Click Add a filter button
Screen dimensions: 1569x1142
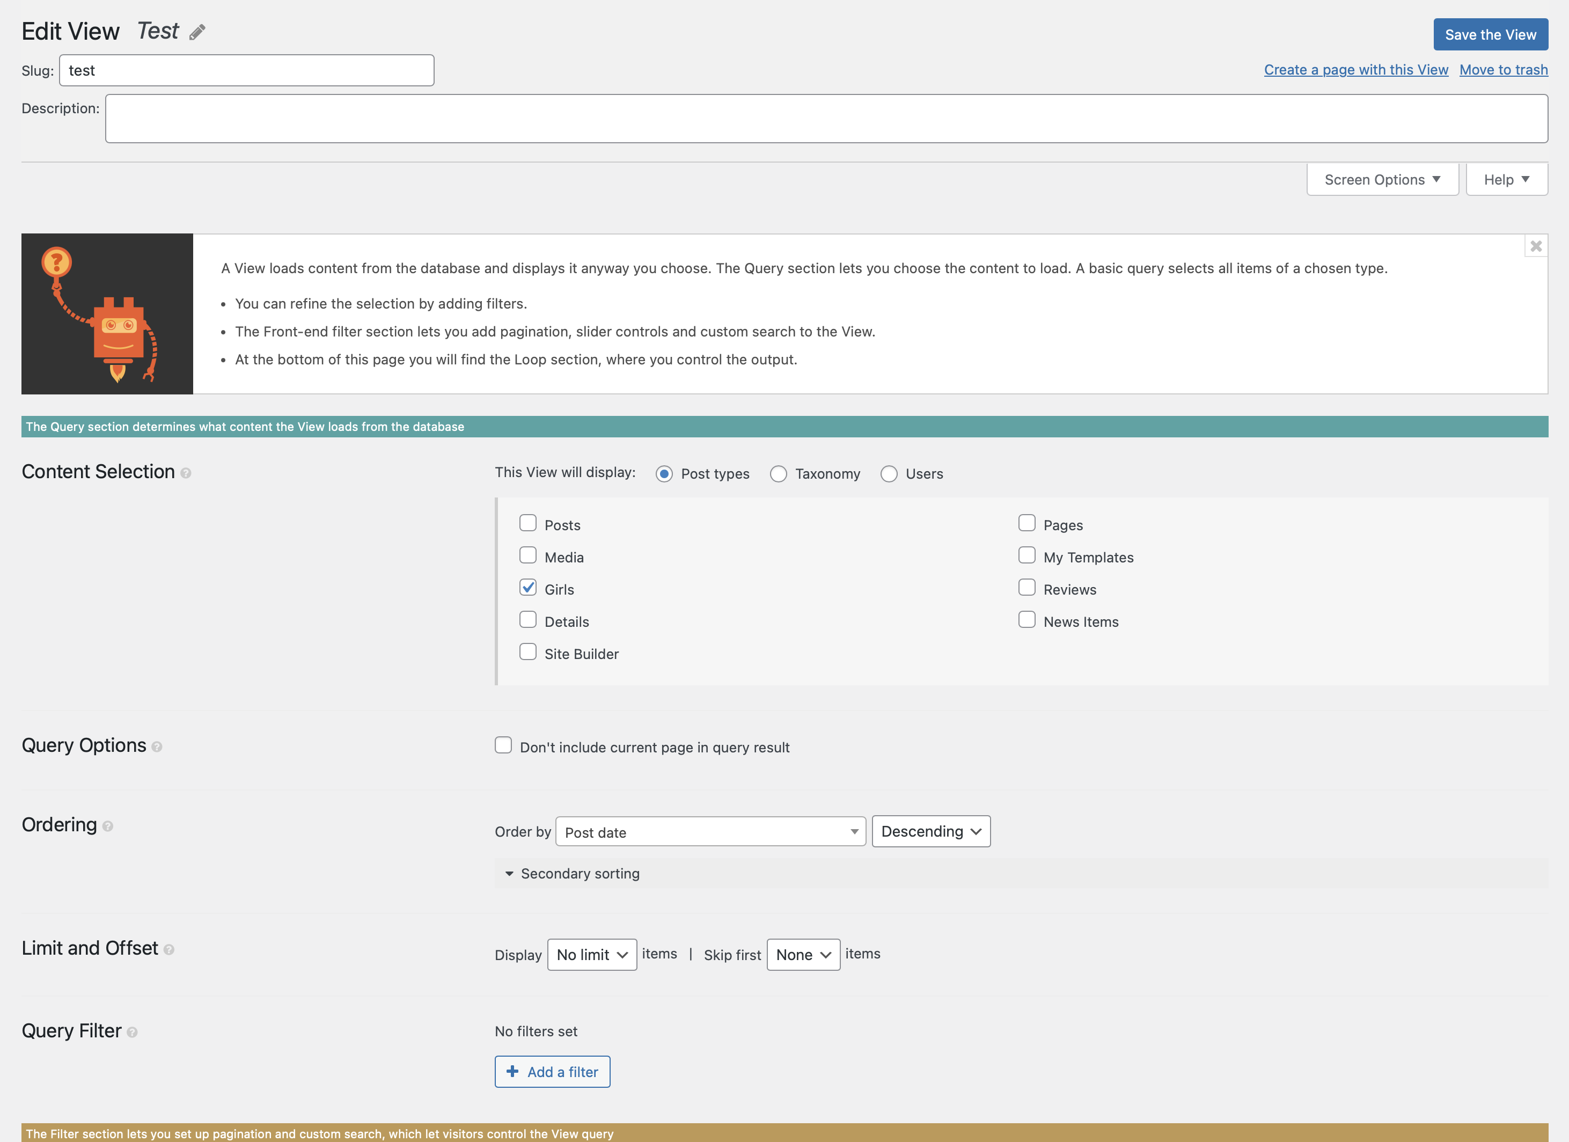(552, 1072)
